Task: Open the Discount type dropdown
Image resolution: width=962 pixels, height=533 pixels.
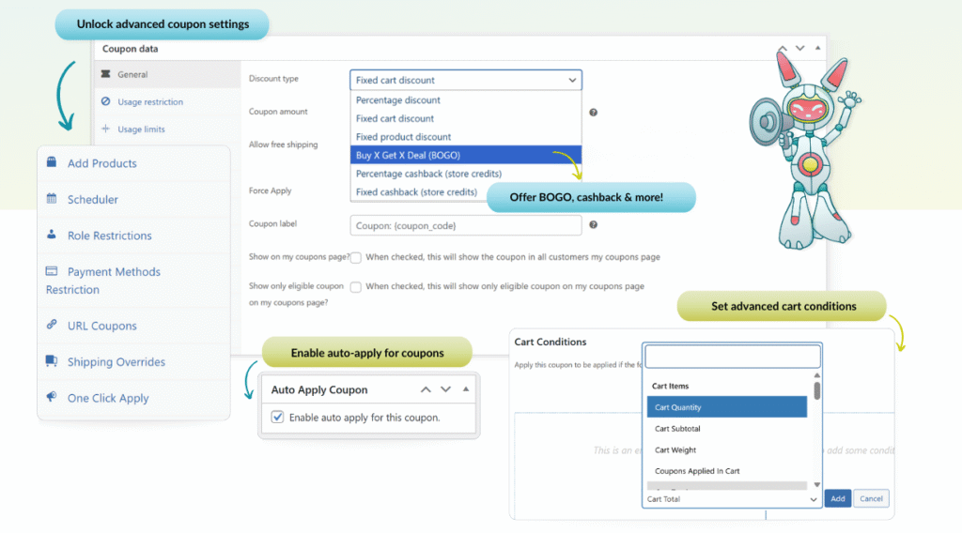Action: [465, 81]
